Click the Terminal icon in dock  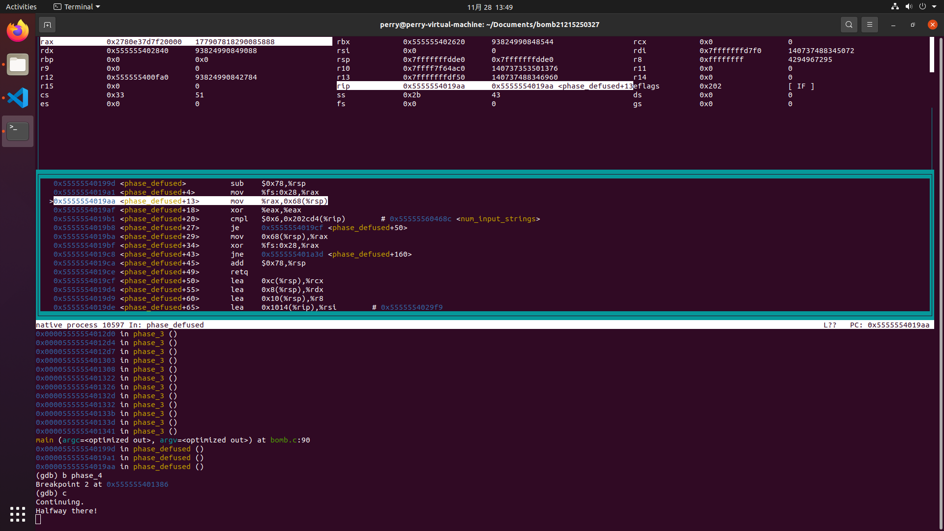tap(18, 131)
